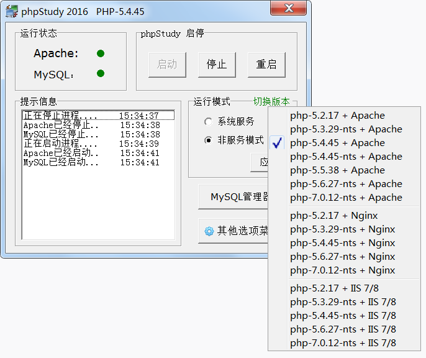Choose php-5.4.45-nts + Apache
This screenshot has height=358, width=426.
tap(344, 157)
